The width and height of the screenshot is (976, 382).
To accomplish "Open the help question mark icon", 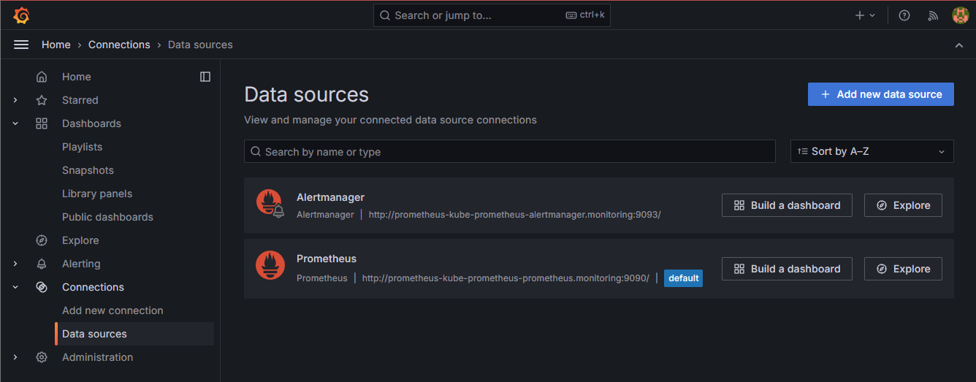I will coord(904,15).
